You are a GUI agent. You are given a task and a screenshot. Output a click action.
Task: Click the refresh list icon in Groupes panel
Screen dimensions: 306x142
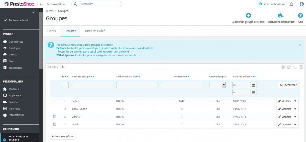(x=289, y=67)
